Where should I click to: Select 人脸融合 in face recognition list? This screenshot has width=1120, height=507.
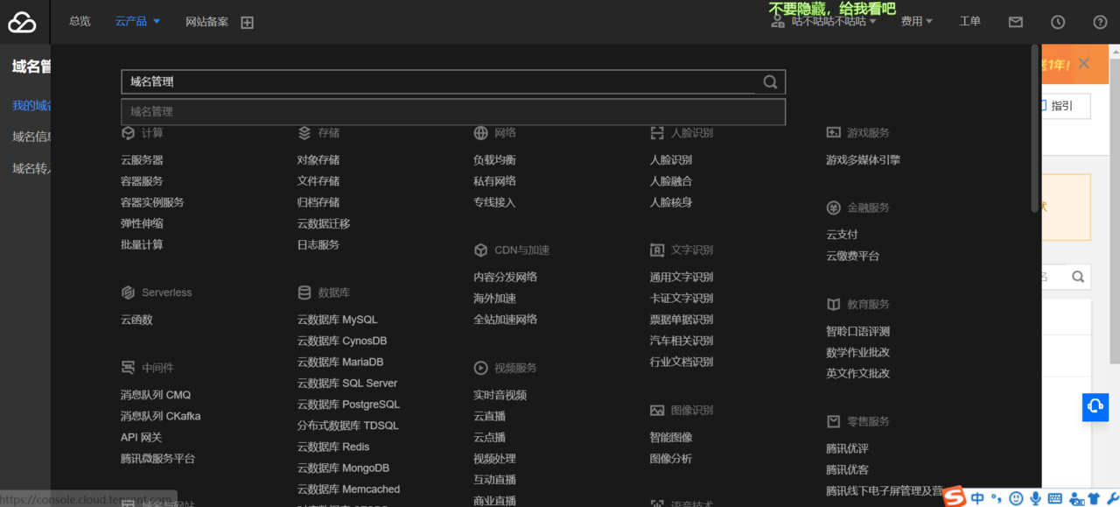point(671,181)
